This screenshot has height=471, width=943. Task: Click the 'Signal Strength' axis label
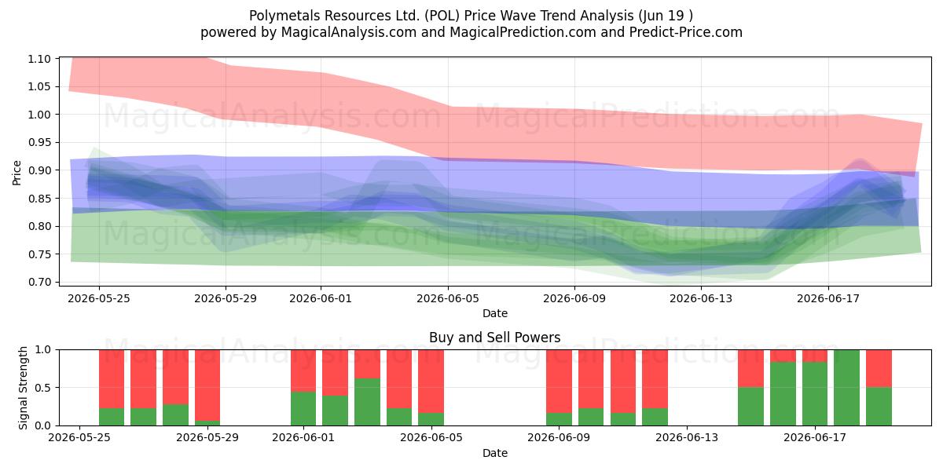point(24,387)
